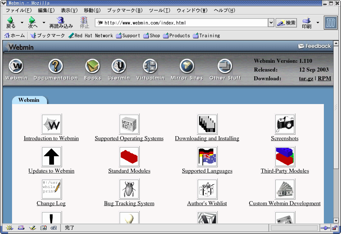Reload the page with 再読み込み

click(x=61, y=22)
